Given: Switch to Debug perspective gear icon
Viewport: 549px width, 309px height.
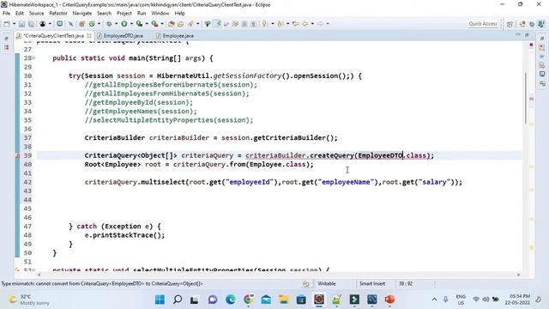Looking at the screenshot, I should 532,24.
